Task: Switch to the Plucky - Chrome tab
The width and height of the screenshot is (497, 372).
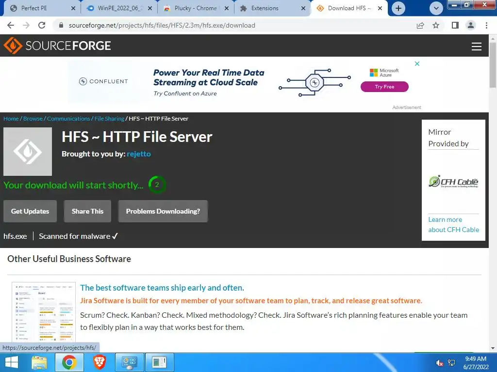Action: click(196, 8)
